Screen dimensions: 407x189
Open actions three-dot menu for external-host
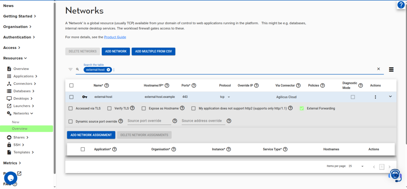tap(375, 97)
